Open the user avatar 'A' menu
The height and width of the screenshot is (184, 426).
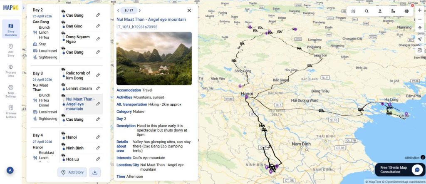tap(10, 170)
